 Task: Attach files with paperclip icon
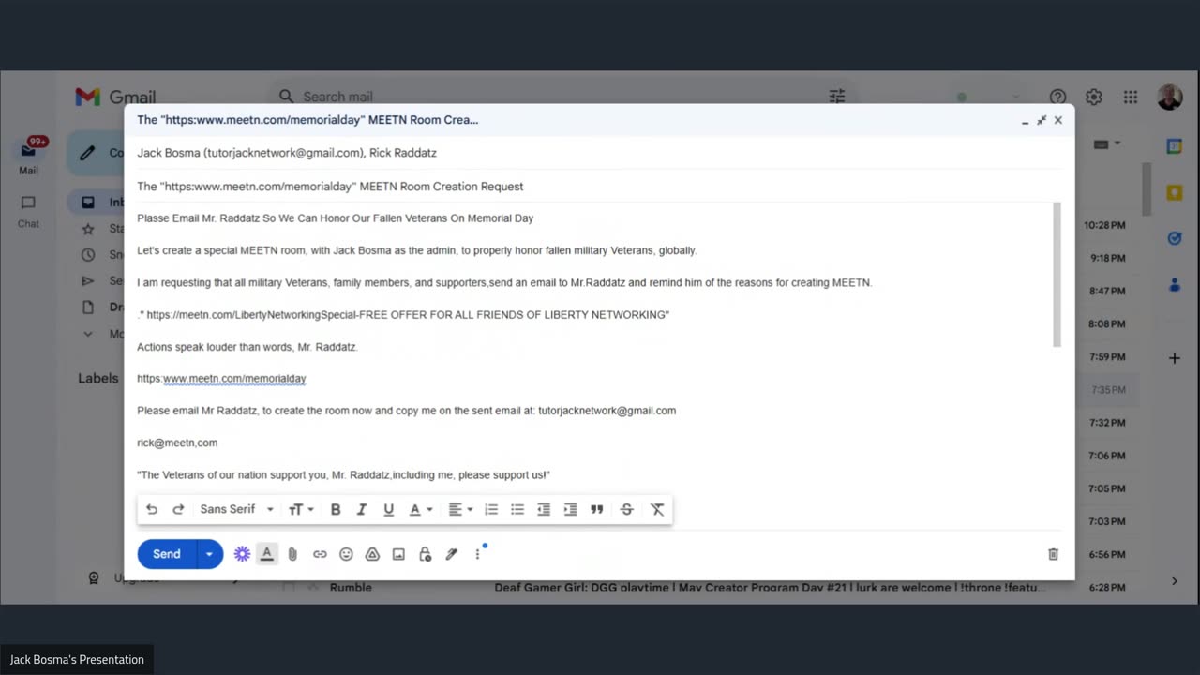(292, 554)
